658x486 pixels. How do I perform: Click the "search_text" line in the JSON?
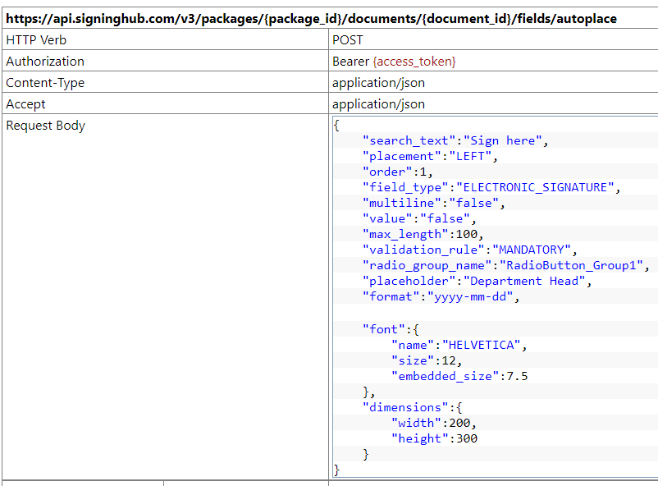click(455, 140)
